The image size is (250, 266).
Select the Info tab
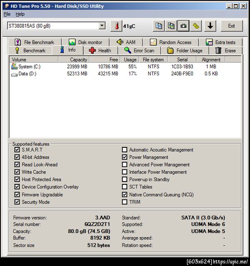[x=68, y=50]
